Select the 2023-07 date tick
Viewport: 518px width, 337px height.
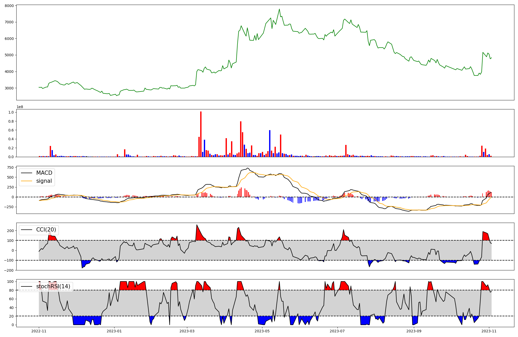click(x=337, y=331)
